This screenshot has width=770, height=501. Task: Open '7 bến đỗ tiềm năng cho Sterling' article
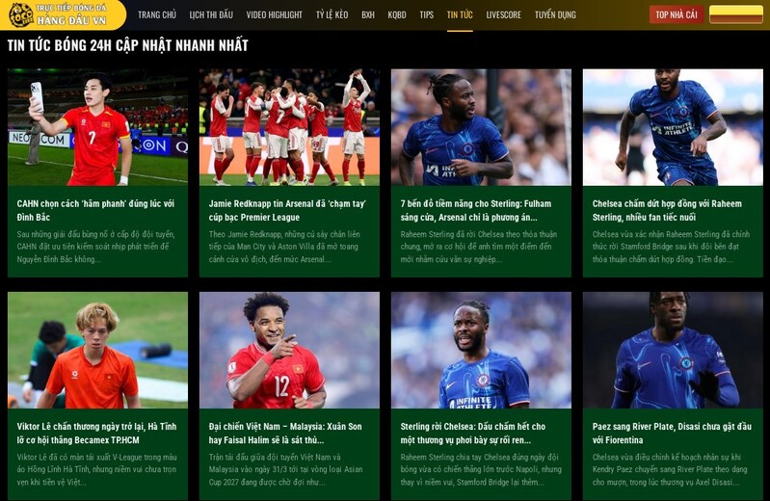click(x=476, y=210)
